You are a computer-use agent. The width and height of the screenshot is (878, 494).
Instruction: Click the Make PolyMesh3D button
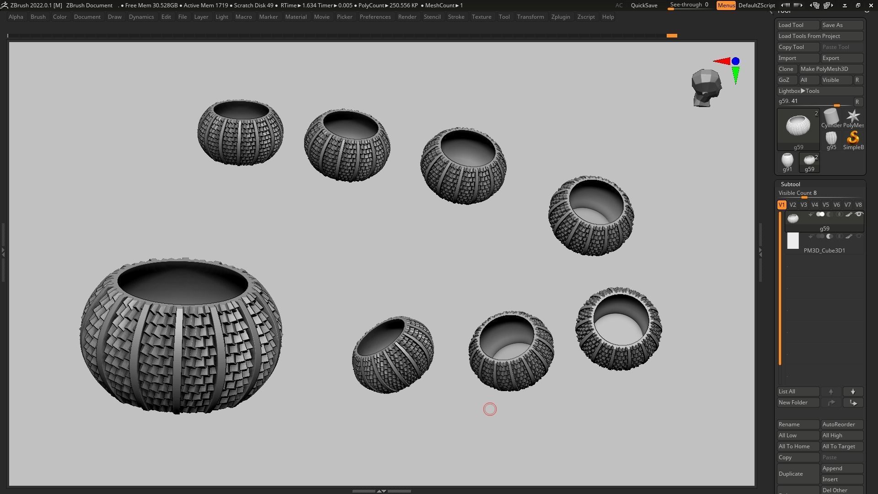tap(830, 69)
